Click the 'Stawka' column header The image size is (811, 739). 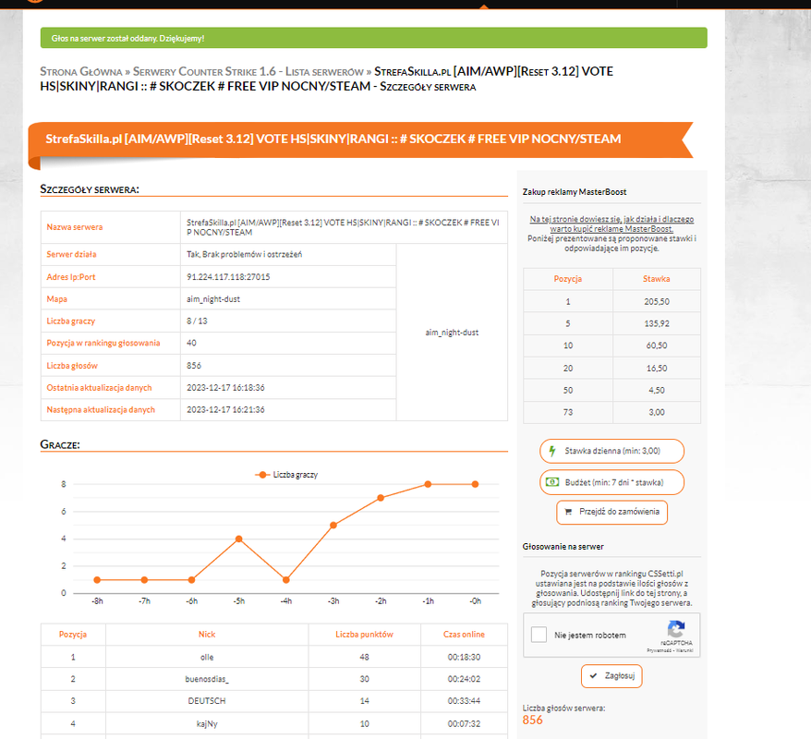point(657,279)
